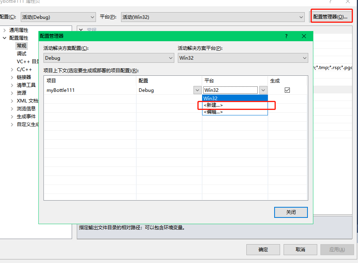358x263 pixels.
Task: Close the 配置管理器 dialog with X
Action: [304, 36]
